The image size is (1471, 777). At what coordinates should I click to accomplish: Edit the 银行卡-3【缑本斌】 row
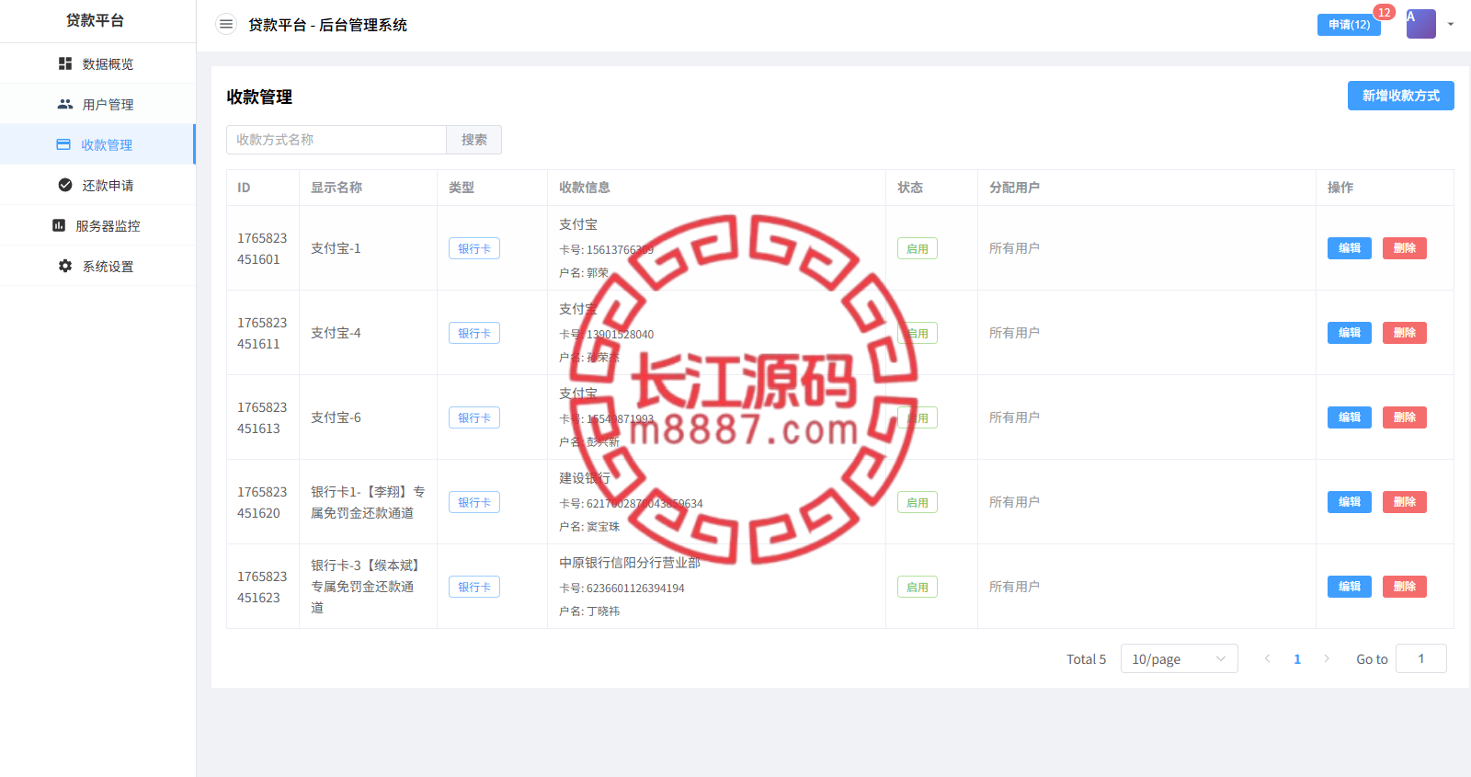tap(1350, 587)
